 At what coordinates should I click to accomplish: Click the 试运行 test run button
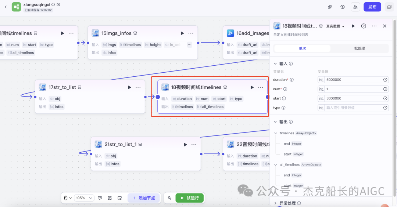point(190,198)
